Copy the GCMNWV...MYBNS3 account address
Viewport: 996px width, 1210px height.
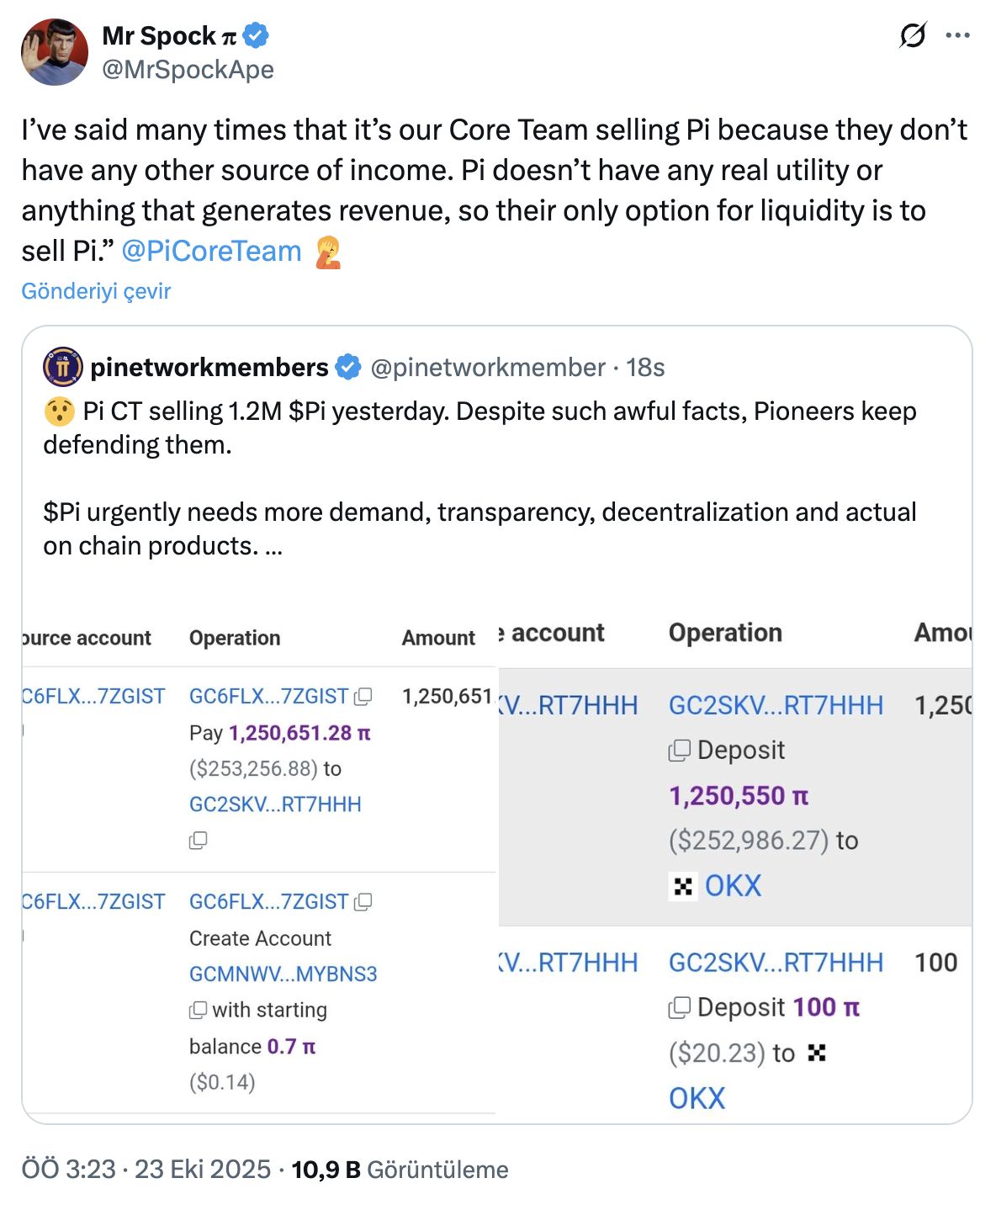pos(199,1010)
